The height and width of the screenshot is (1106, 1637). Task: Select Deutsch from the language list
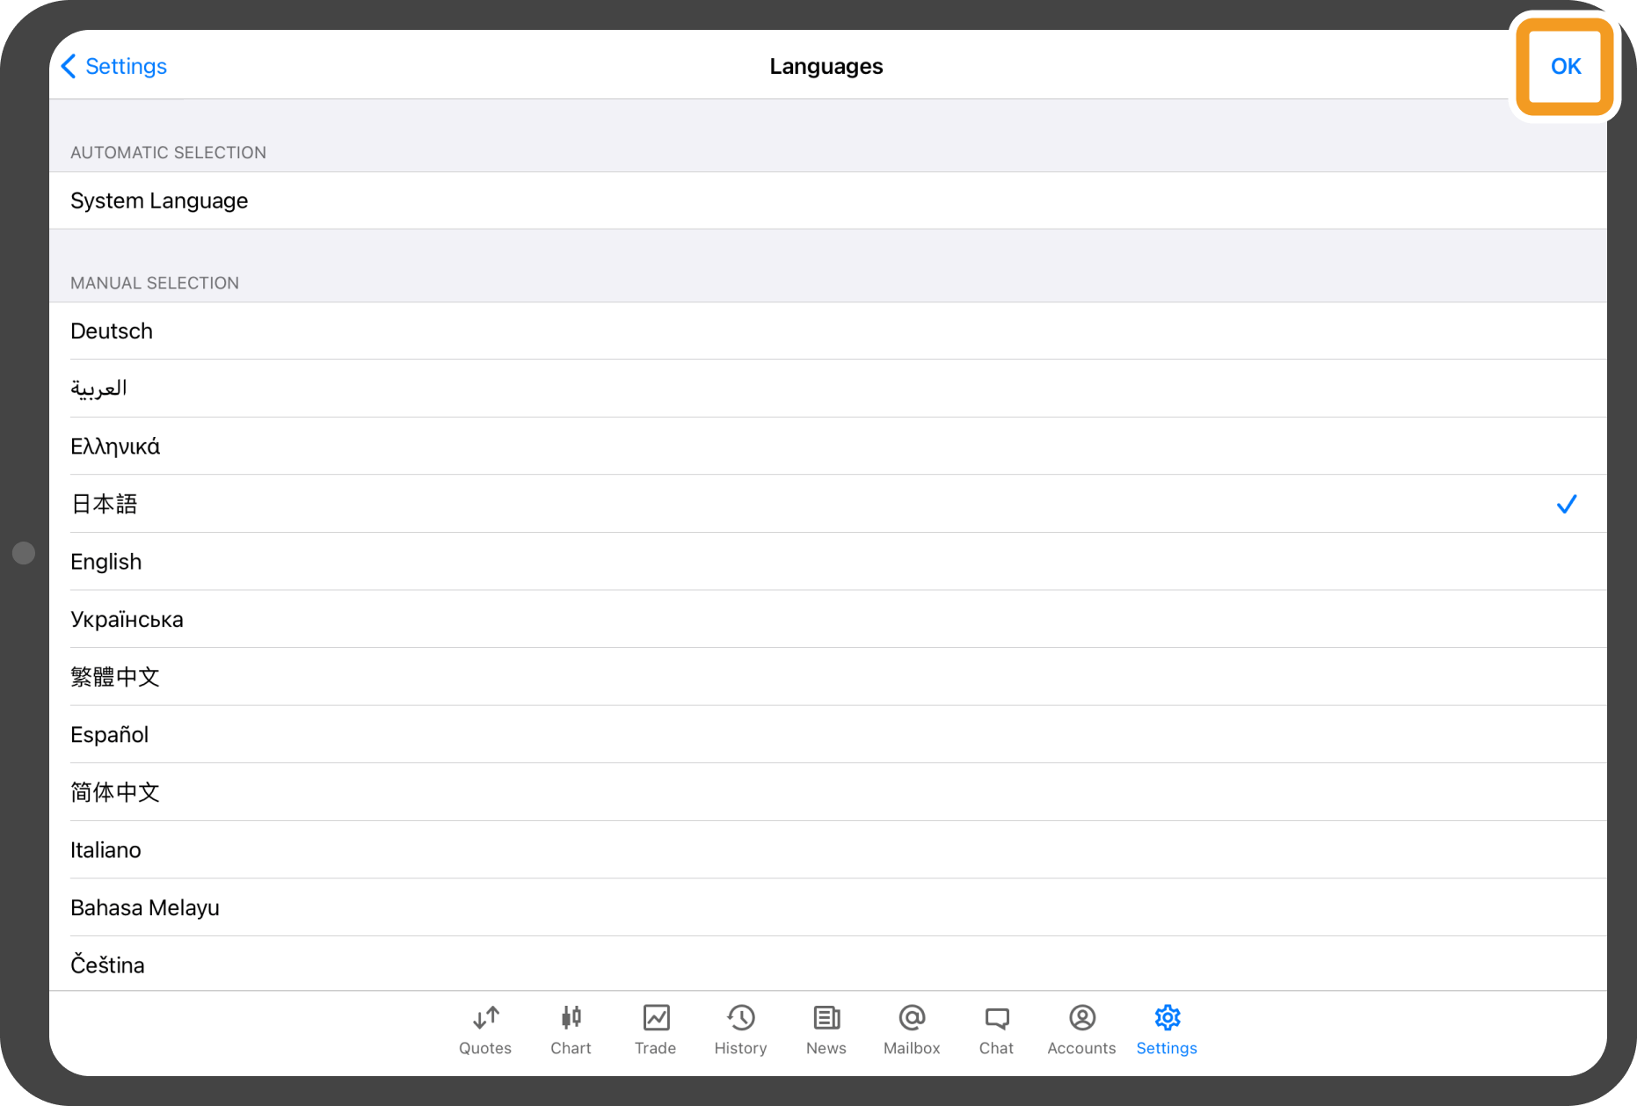pos(112,331)
